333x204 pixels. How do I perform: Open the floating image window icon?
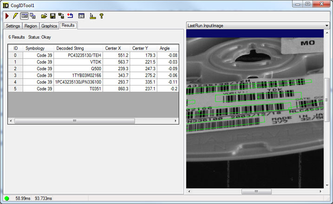tap(33, 16)
